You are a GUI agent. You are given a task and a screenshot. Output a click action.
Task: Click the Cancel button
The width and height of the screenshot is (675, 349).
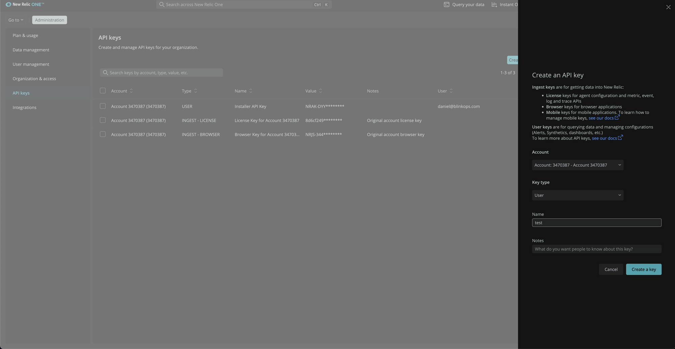point(611,269)
